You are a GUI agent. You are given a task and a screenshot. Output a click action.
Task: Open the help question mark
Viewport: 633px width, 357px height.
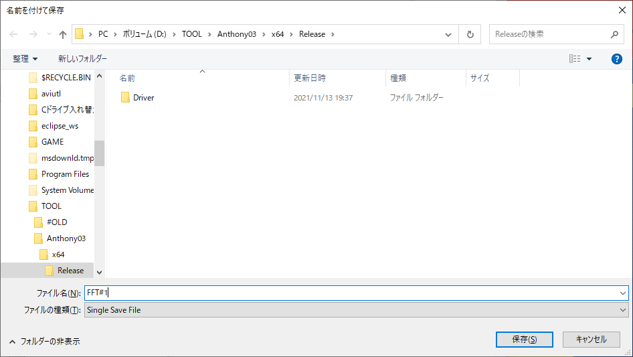click(x=616, y=59)
